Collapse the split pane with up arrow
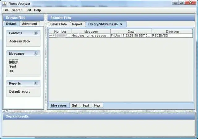This screenshot has width=198, height=139. (4, 111)
